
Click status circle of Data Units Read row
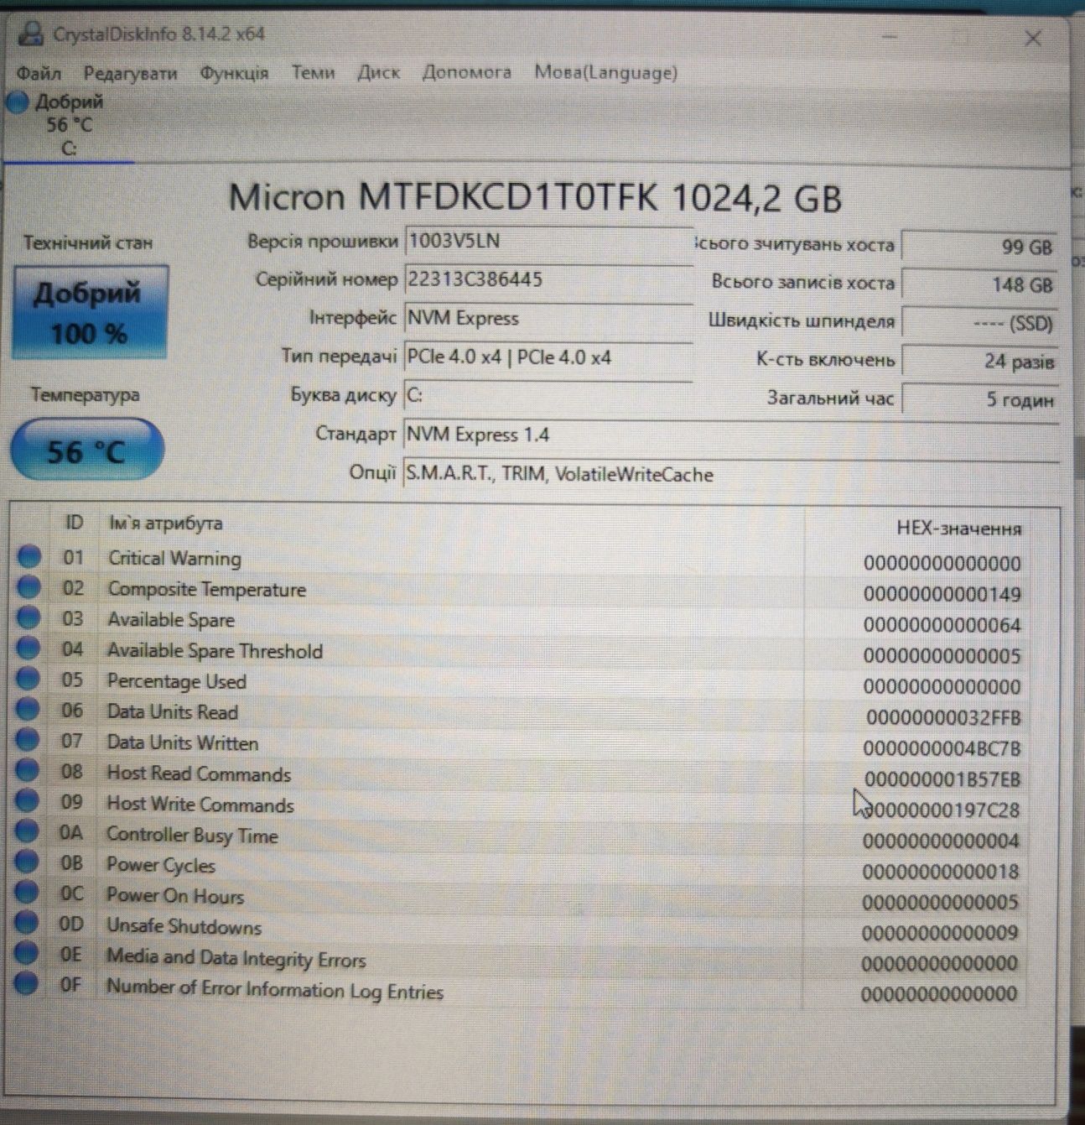[29, 710]
